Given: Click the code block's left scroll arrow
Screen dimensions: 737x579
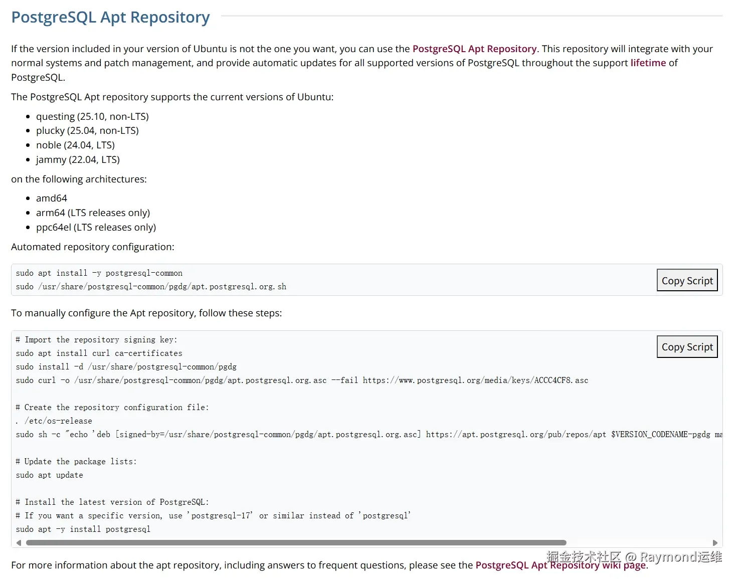Looking at the screenshot, I should (x=19, y=543).
